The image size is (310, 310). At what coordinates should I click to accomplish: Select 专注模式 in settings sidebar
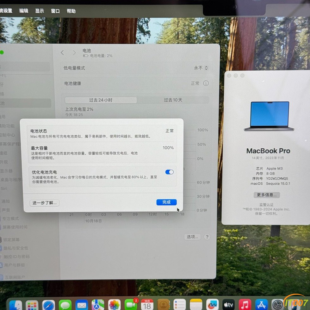[10, 219]
